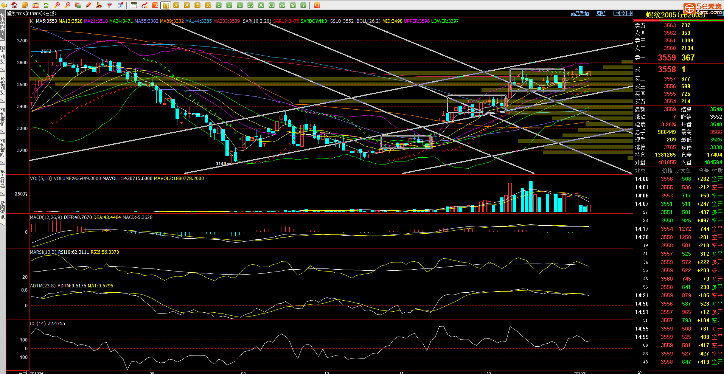Screen dimensions: 724x374
Task: Click the 新 new-items icon
Action: tap(120, 5)
